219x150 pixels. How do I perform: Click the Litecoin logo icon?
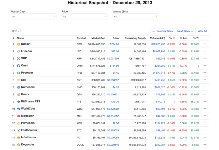tap(19, 52)
